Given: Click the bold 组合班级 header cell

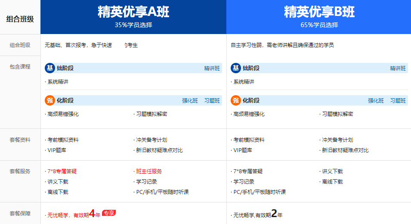Looking at the screenshot, I should [x=20, y=19].
